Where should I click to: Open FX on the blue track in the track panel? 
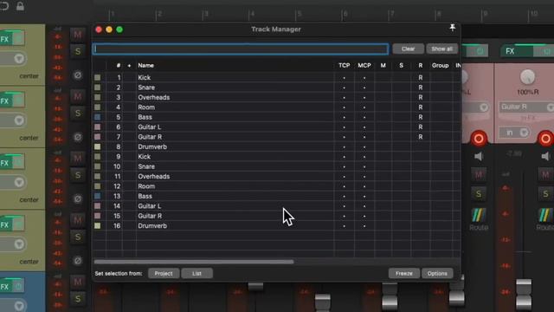pos(5,286)
